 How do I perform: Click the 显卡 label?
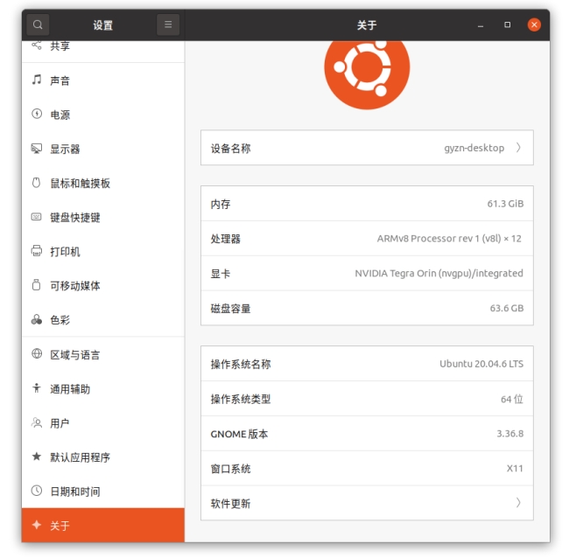[x=221, y=274]
